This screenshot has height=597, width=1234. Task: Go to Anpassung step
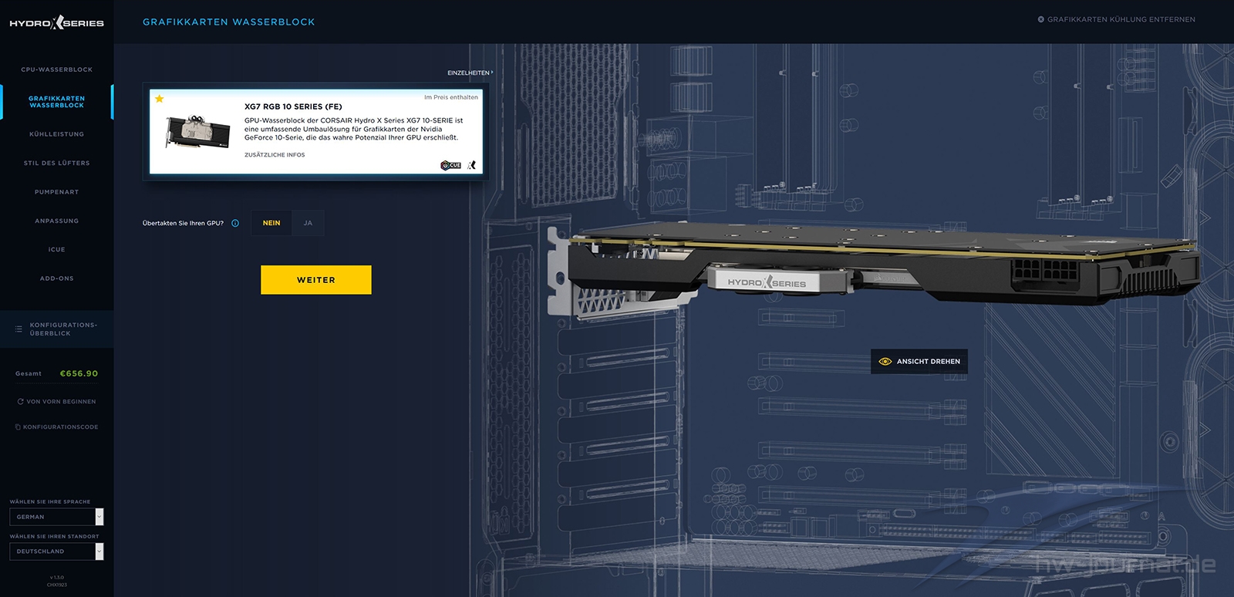pos(57,221)
